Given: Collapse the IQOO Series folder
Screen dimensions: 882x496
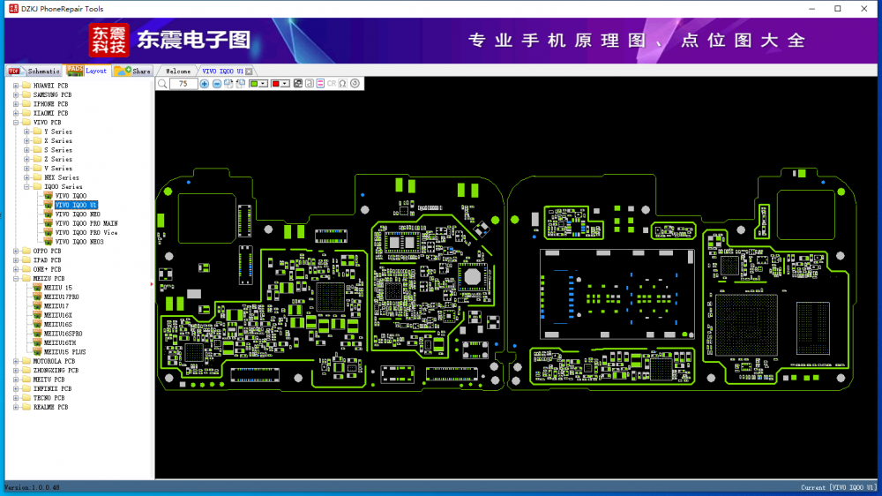Looking at the screenshot, I should [x=26, y=187].
